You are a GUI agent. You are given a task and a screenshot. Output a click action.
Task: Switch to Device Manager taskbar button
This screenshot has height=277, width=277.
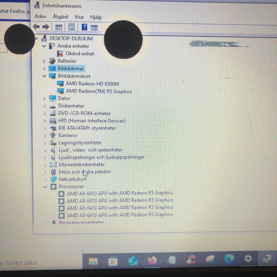tap(267, 259)
